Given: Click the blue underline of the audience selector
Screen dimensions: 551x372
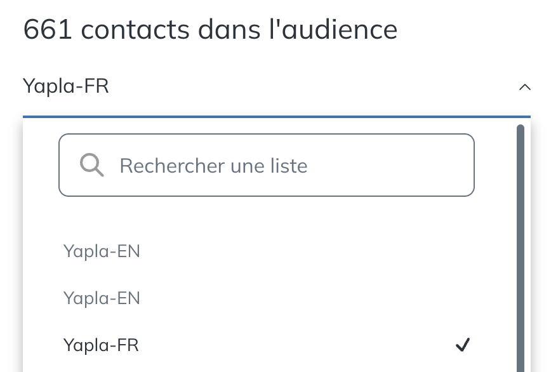Looking at the screenshot, I should tap(277, 117).
